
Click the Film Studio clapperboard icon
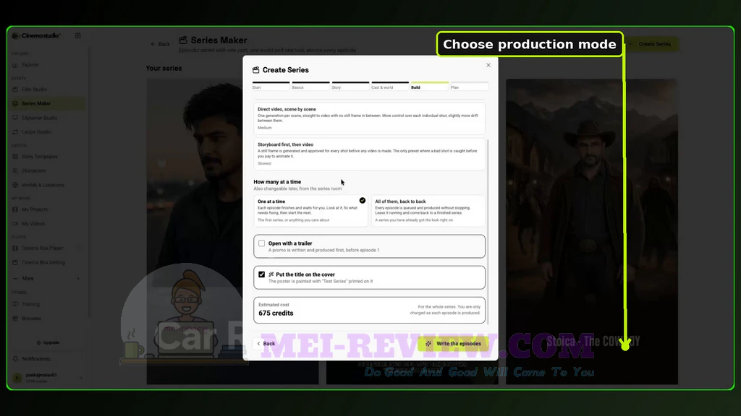click(15, 89)
